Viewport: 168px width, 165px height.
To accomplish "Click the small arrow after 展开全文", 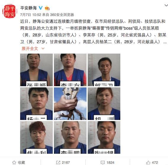I will (x=43, y=49).
